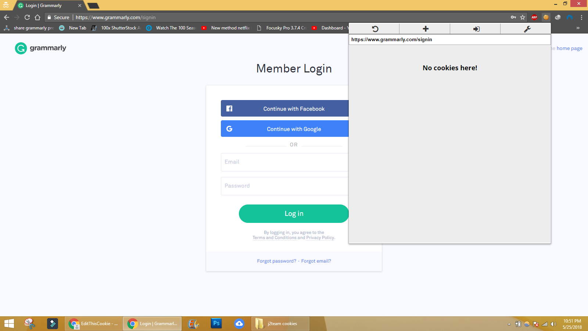Click the Adblock Plus extension icon

[534, 17]
